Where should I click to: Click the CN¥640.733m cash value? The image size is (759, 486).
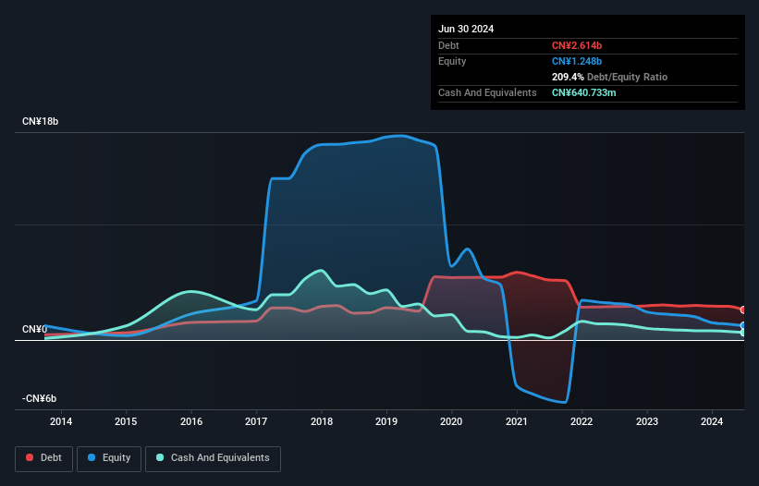(x=591, y=92)
